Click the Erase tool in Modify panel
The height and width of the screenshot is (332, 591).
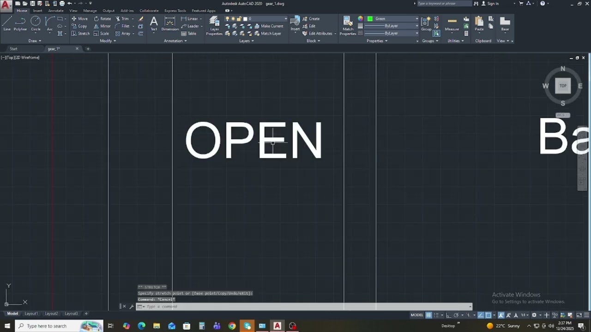(141, 19)
